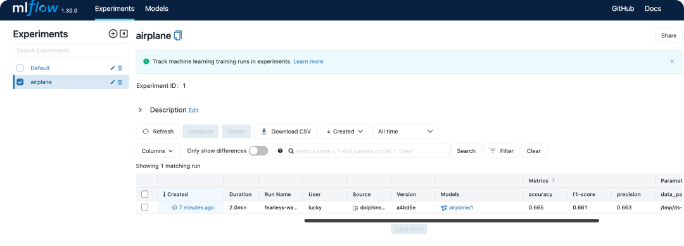Focus the runs search query field

tap(367, 151)
